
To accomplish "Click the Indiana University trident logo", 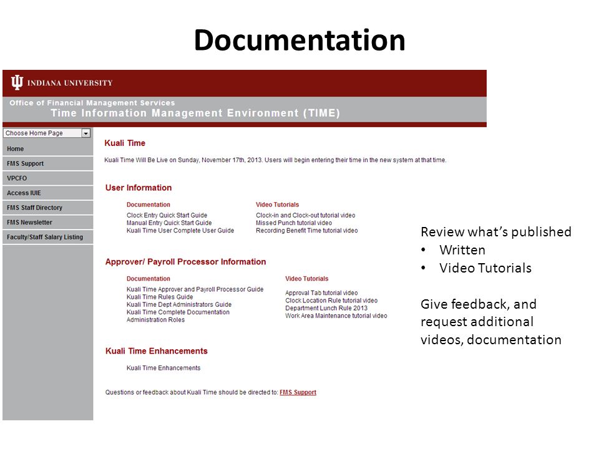I will click(17, 82).
